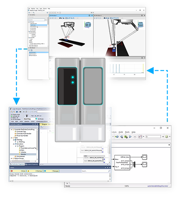
Task: Collapse the Controller FlexPickerControlProg node
Action: 11,130
